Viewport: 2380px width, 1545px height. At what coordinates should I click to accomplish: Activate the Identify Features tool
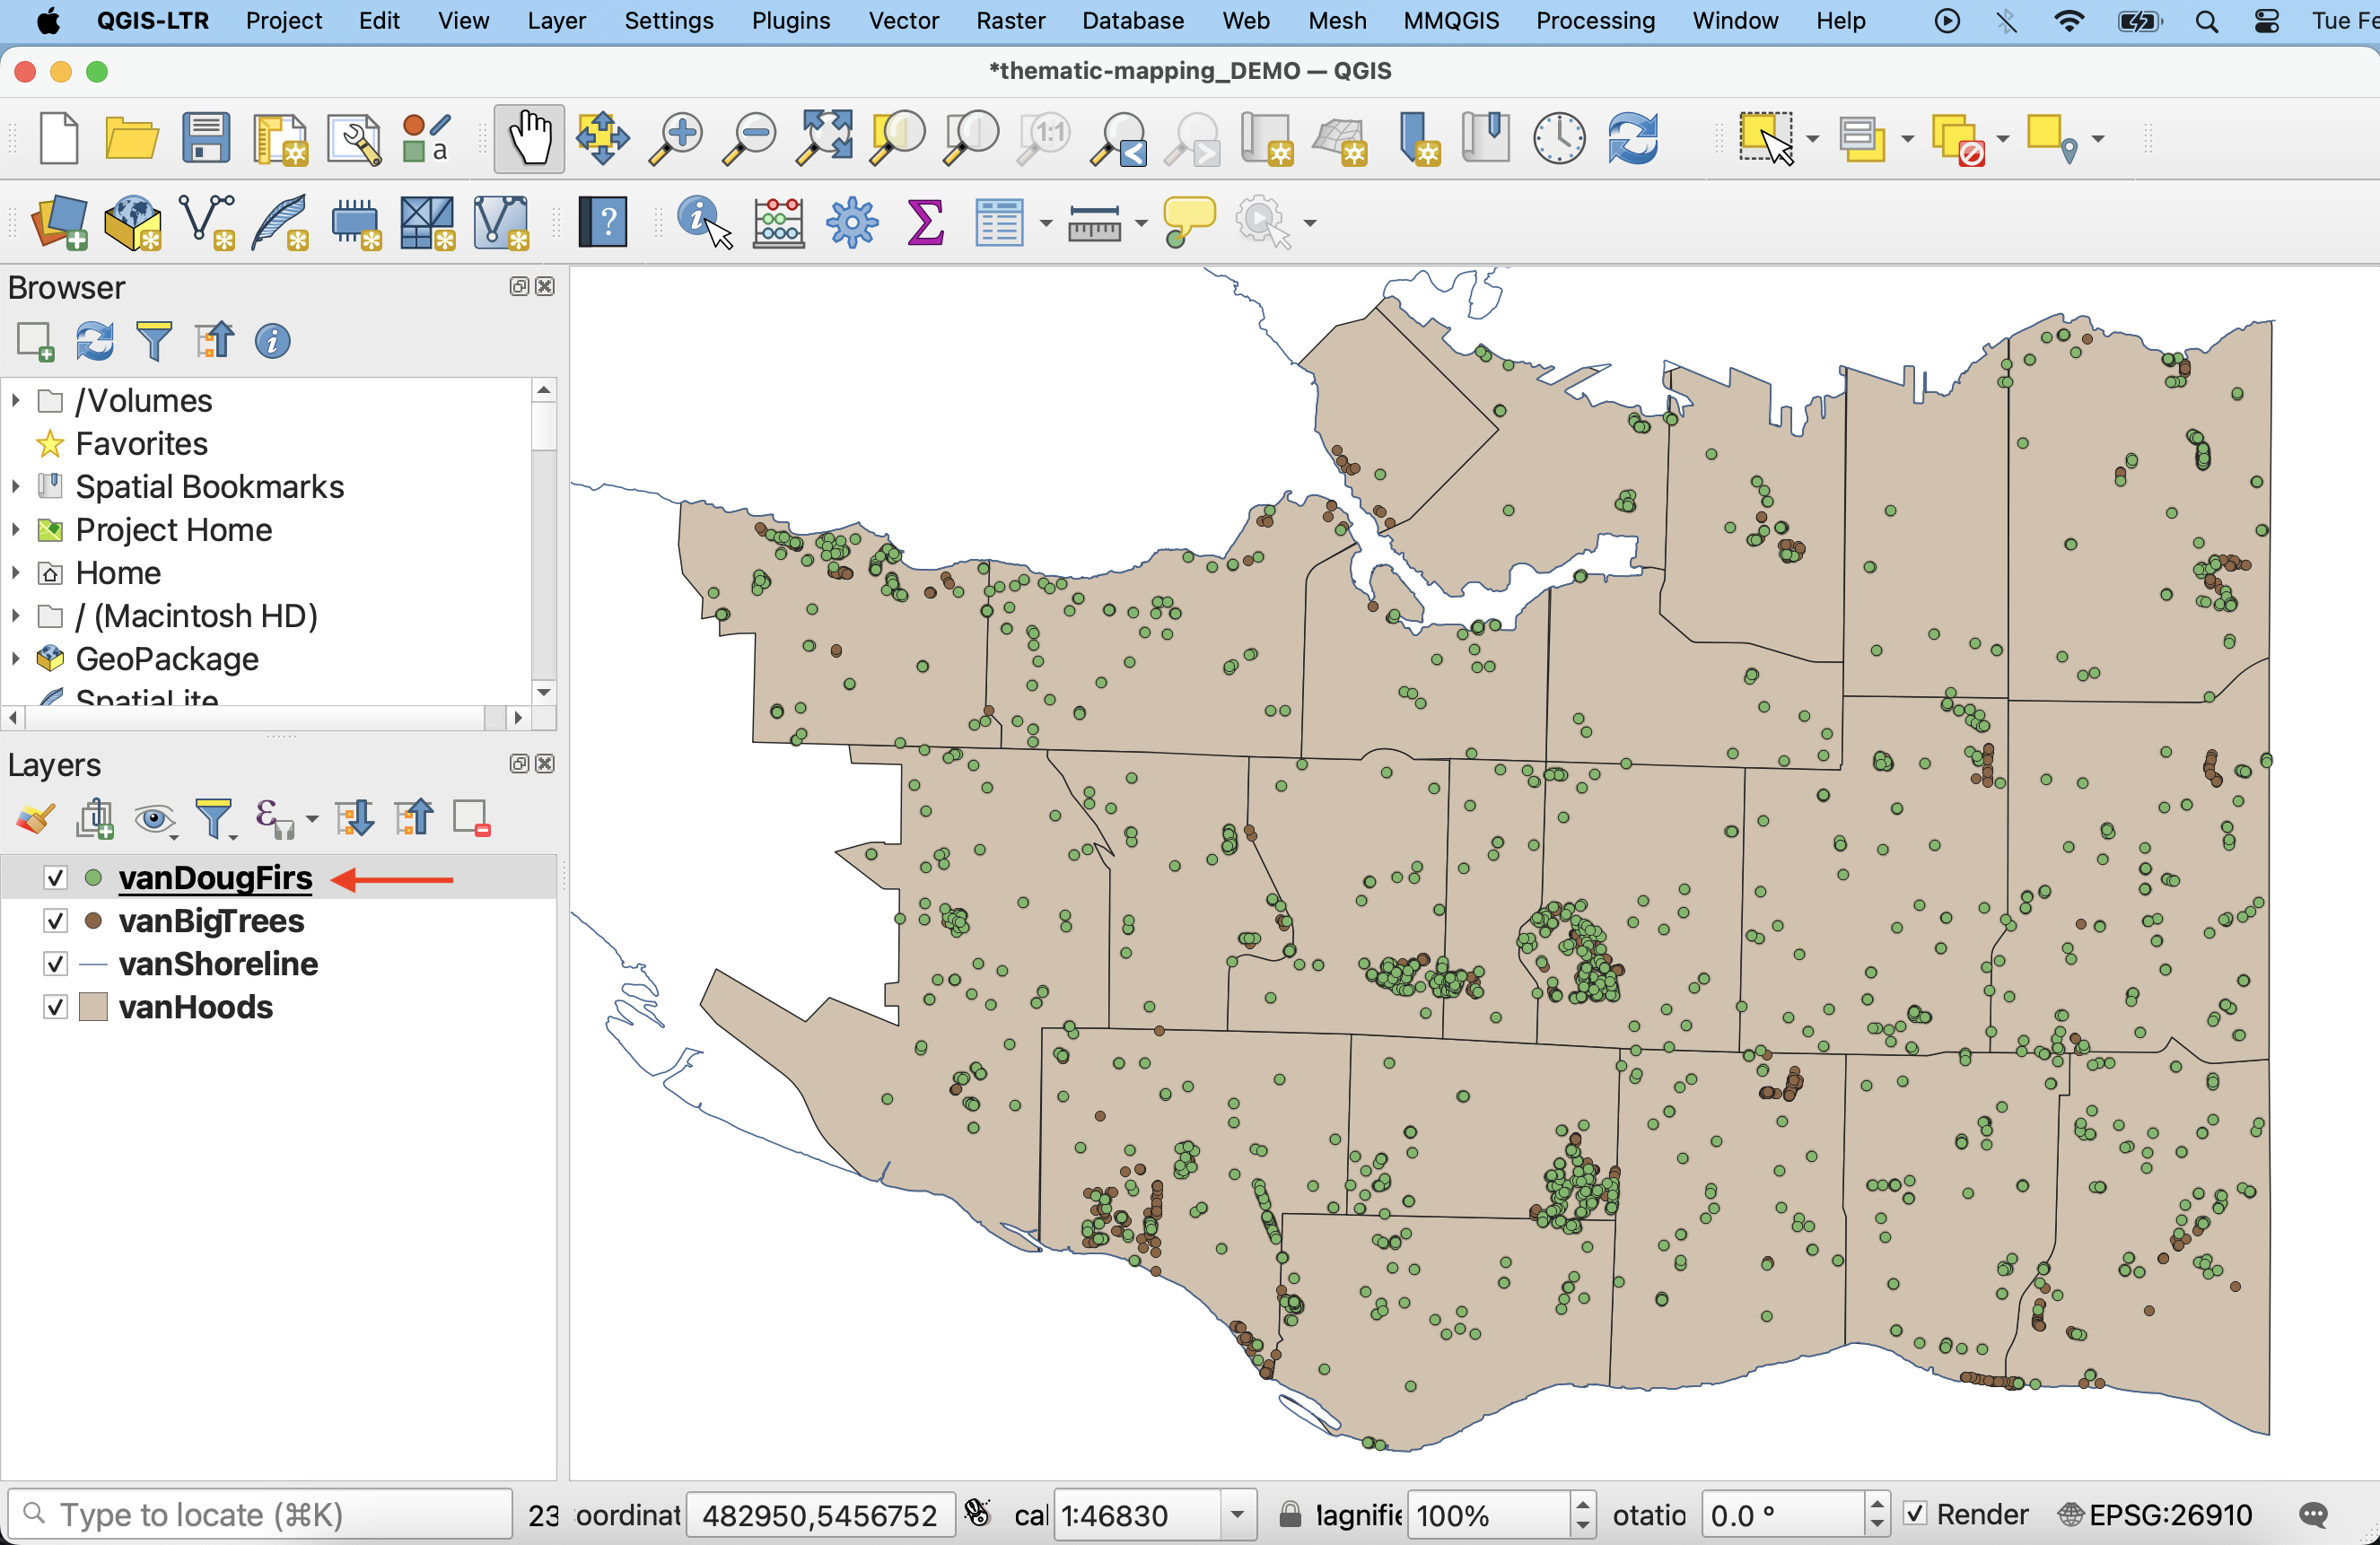coord(703,222)
